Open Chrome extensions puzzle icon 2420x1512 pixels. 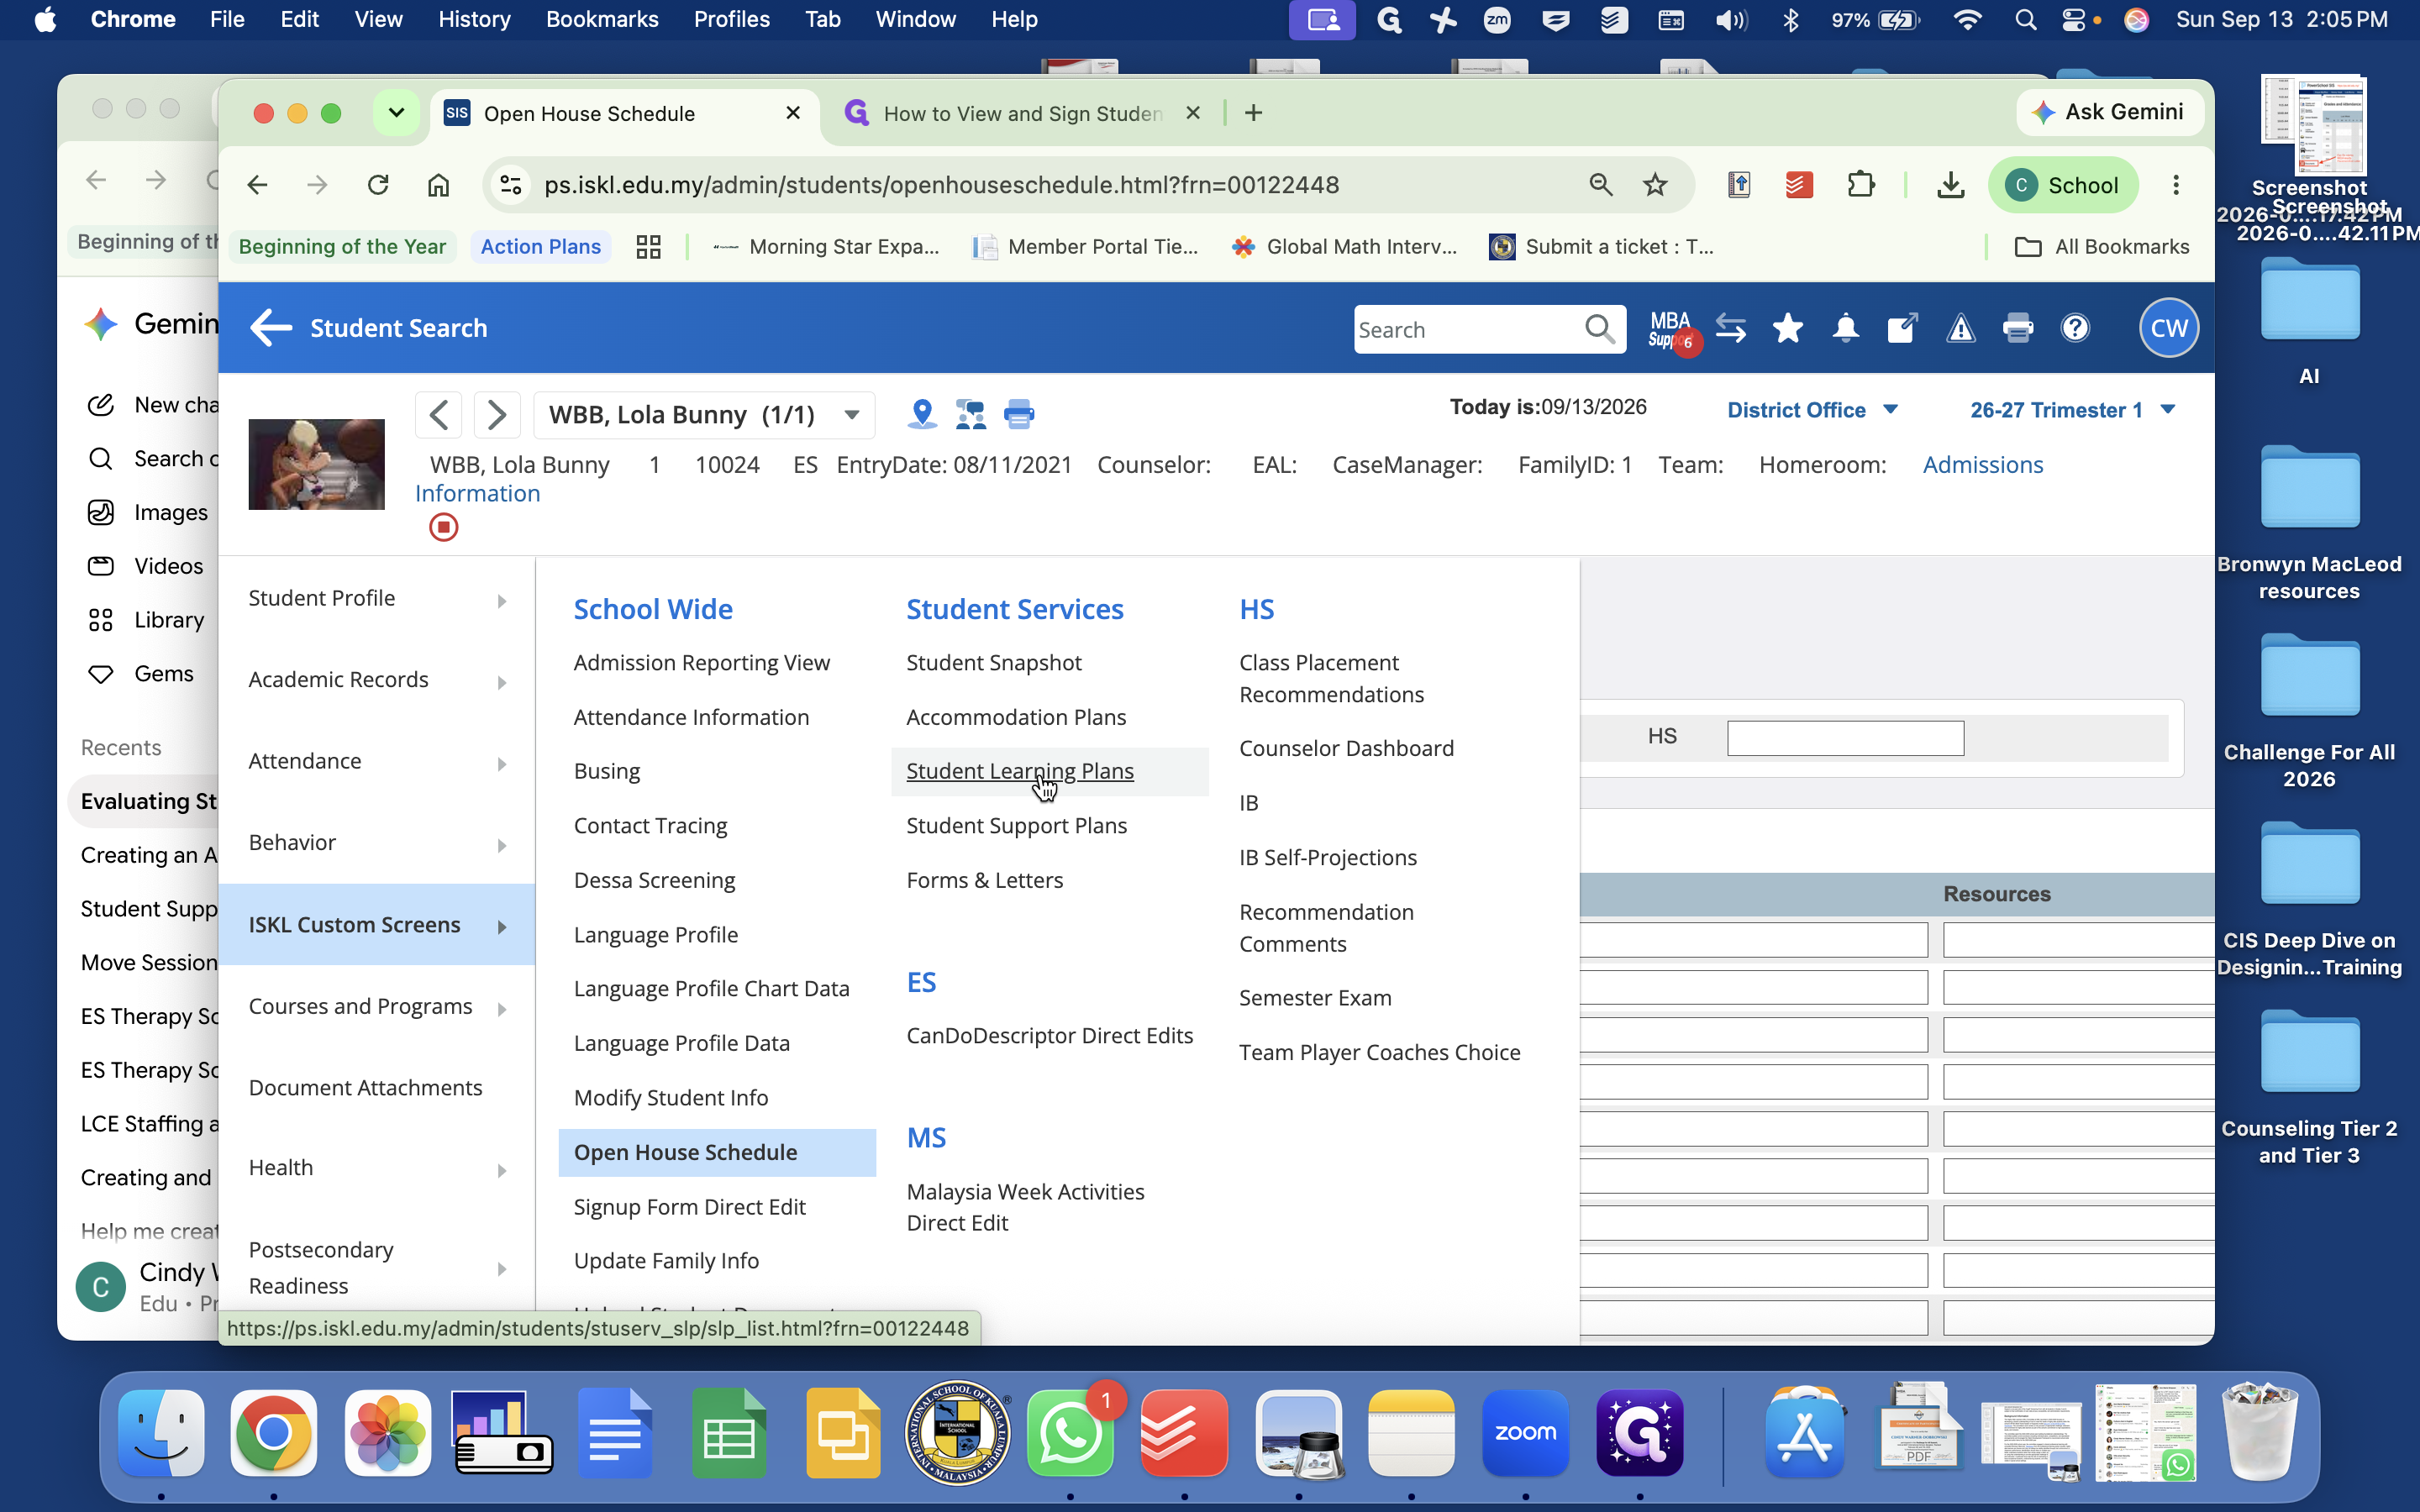(x=1861, y=185)
